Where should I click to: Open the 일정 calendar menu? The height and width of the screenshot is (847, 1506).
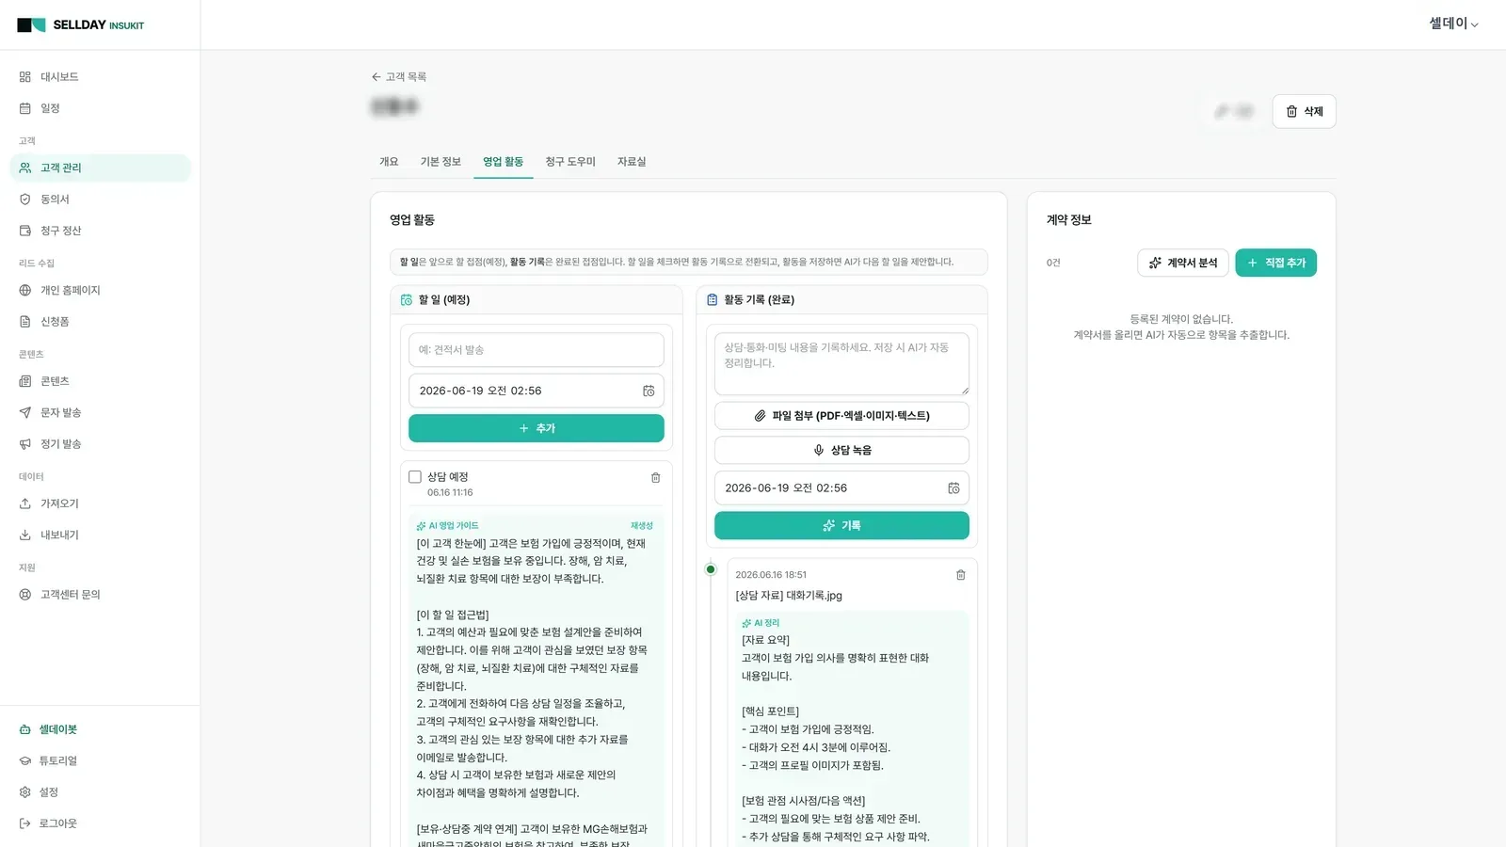click(100, 108)
